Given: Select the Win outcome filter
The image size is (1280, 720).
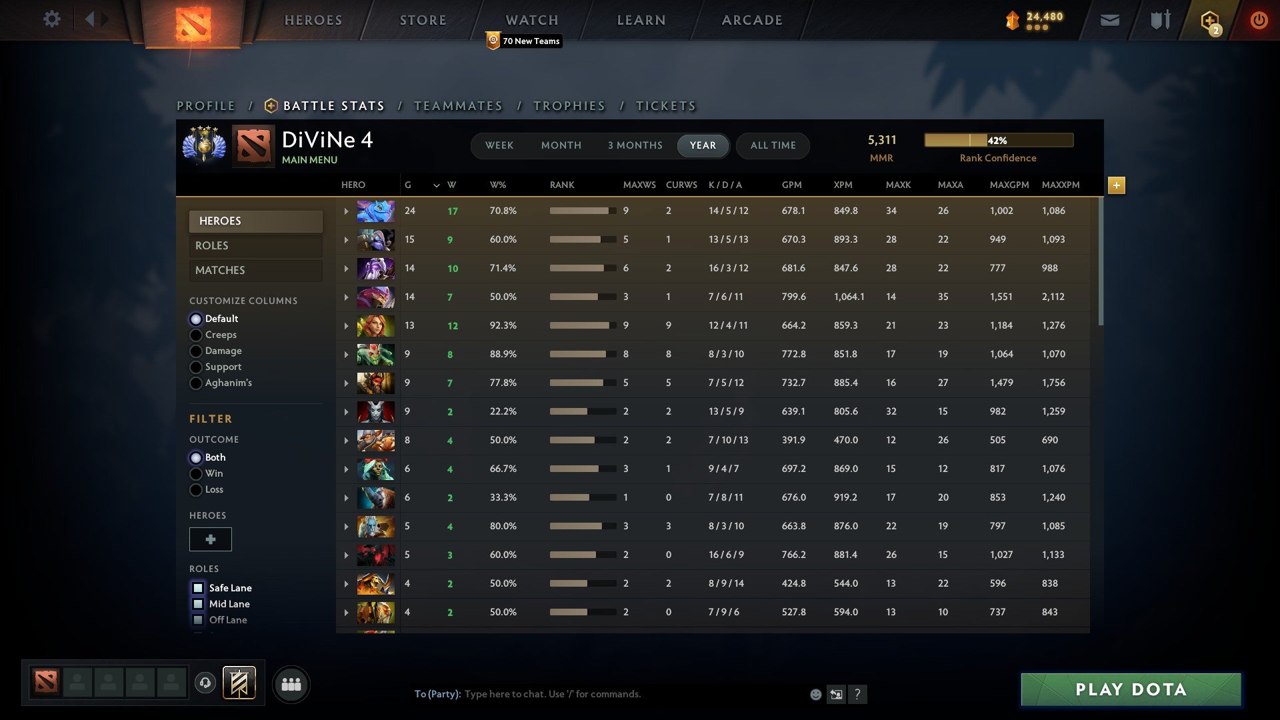Looking at the screenshot, I should pos(196,473).
